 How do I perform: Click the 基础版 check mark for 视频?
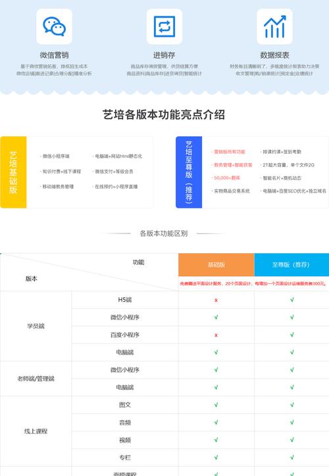(x=216, y=440)
